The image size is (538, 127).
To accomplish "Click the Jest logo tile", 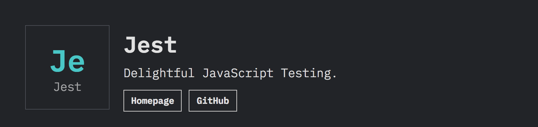I will point(67,67).
